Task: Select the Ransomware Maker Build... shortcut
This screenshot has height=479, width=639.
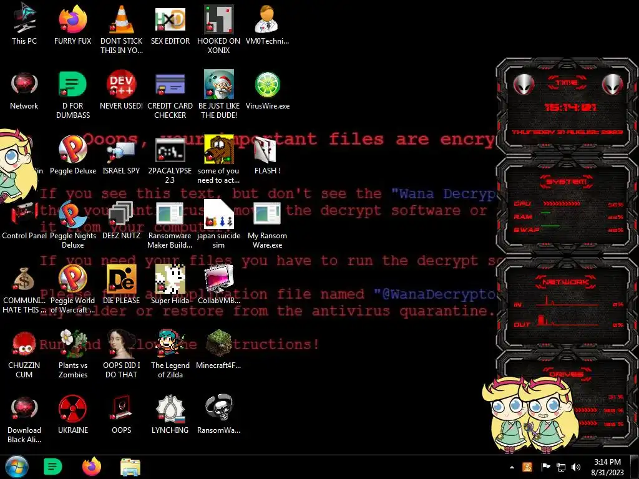Action: pos(170,224)
